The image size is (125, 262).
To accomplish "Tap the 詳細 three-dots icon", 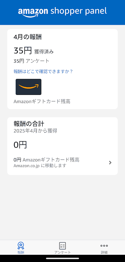I will (x=104, y=246).
